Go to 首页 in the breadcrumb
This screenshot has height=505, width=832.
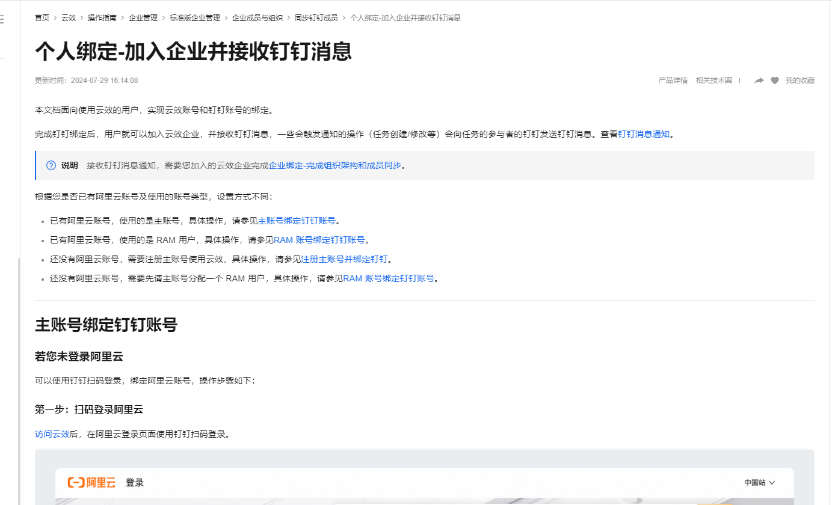42,17
